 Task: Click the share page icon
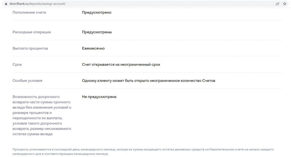(277, 4)
